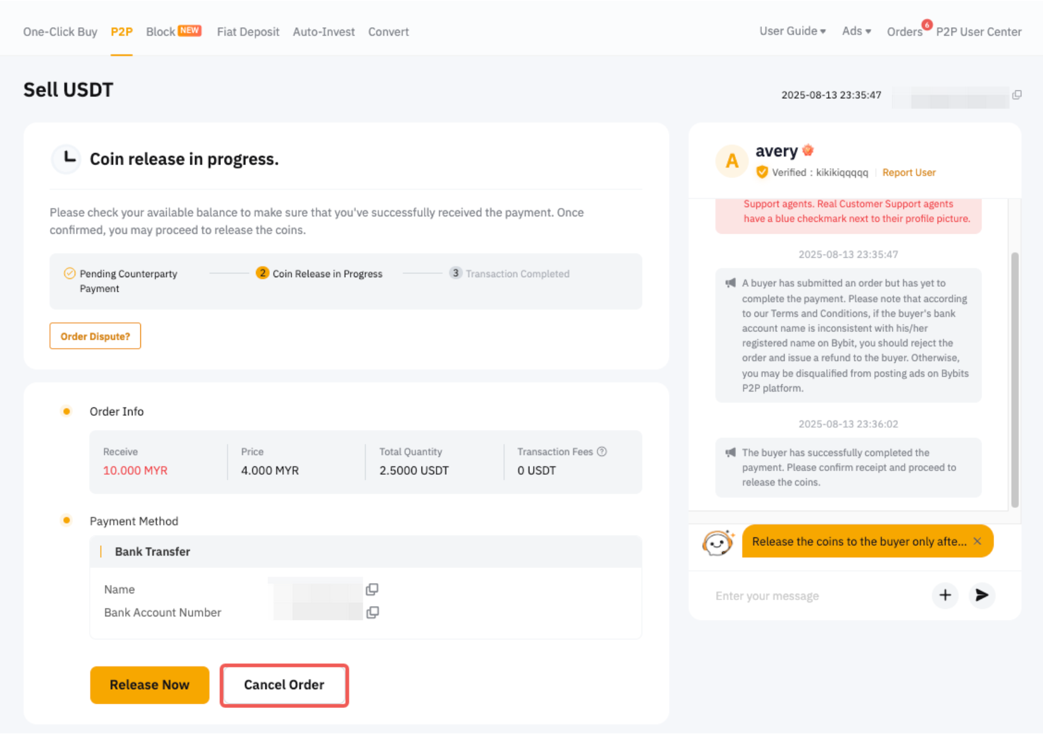Copy the bank transfer Name value
1043x735 pixels.
(372, 589)
